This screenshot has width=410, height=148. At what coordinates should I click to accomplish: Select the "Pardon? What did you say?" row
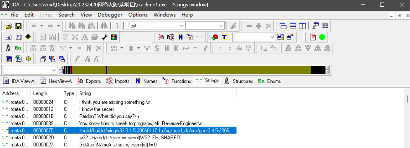pyautogui.click(x=119, y=116)
